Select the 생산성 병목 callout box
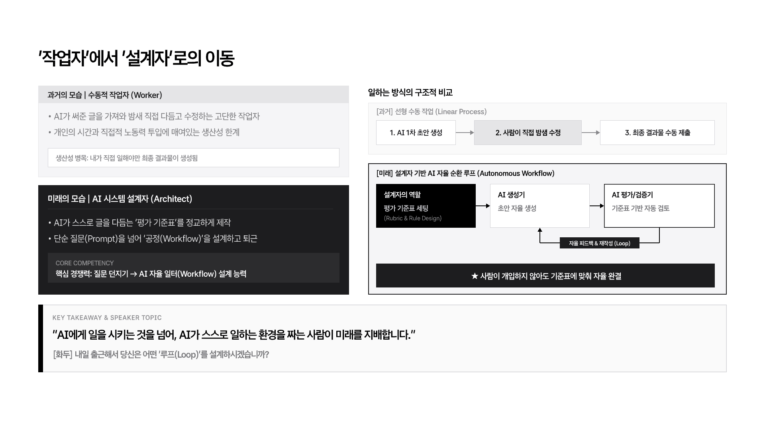The image size is (765, 430). point(194,158)
